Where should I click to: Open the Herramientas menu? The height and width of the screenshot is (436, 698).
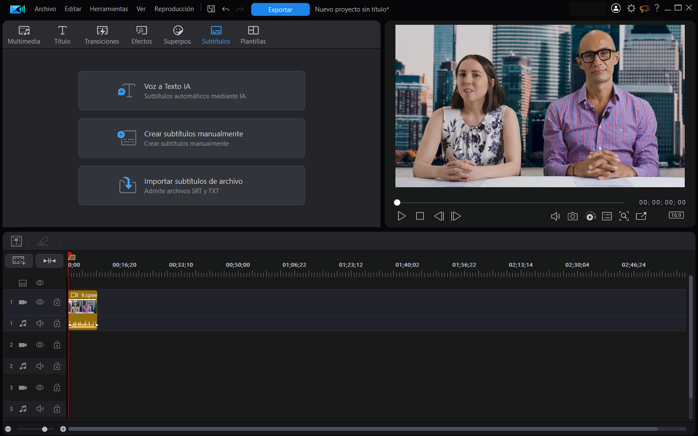pos(109,9)
